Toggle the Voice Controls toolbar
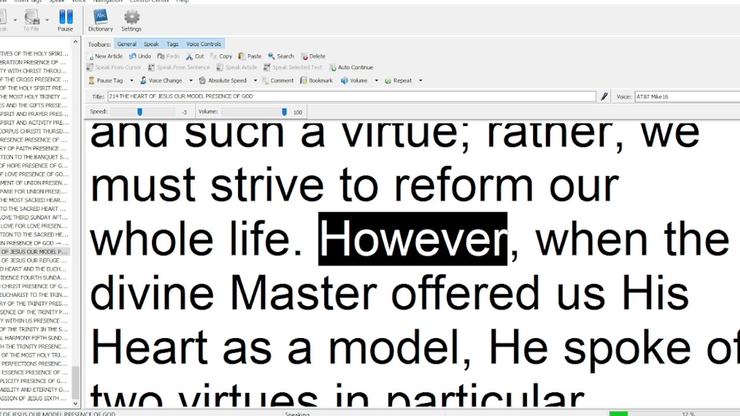The width and height of the screenshot is (740, 416). [x=203, y=44]
